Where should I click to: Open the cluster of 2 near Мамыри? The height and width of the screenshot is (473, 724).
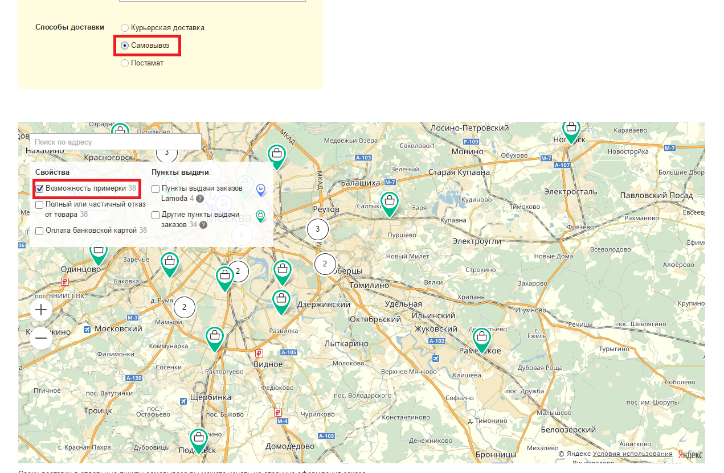[x=184, y=307]
